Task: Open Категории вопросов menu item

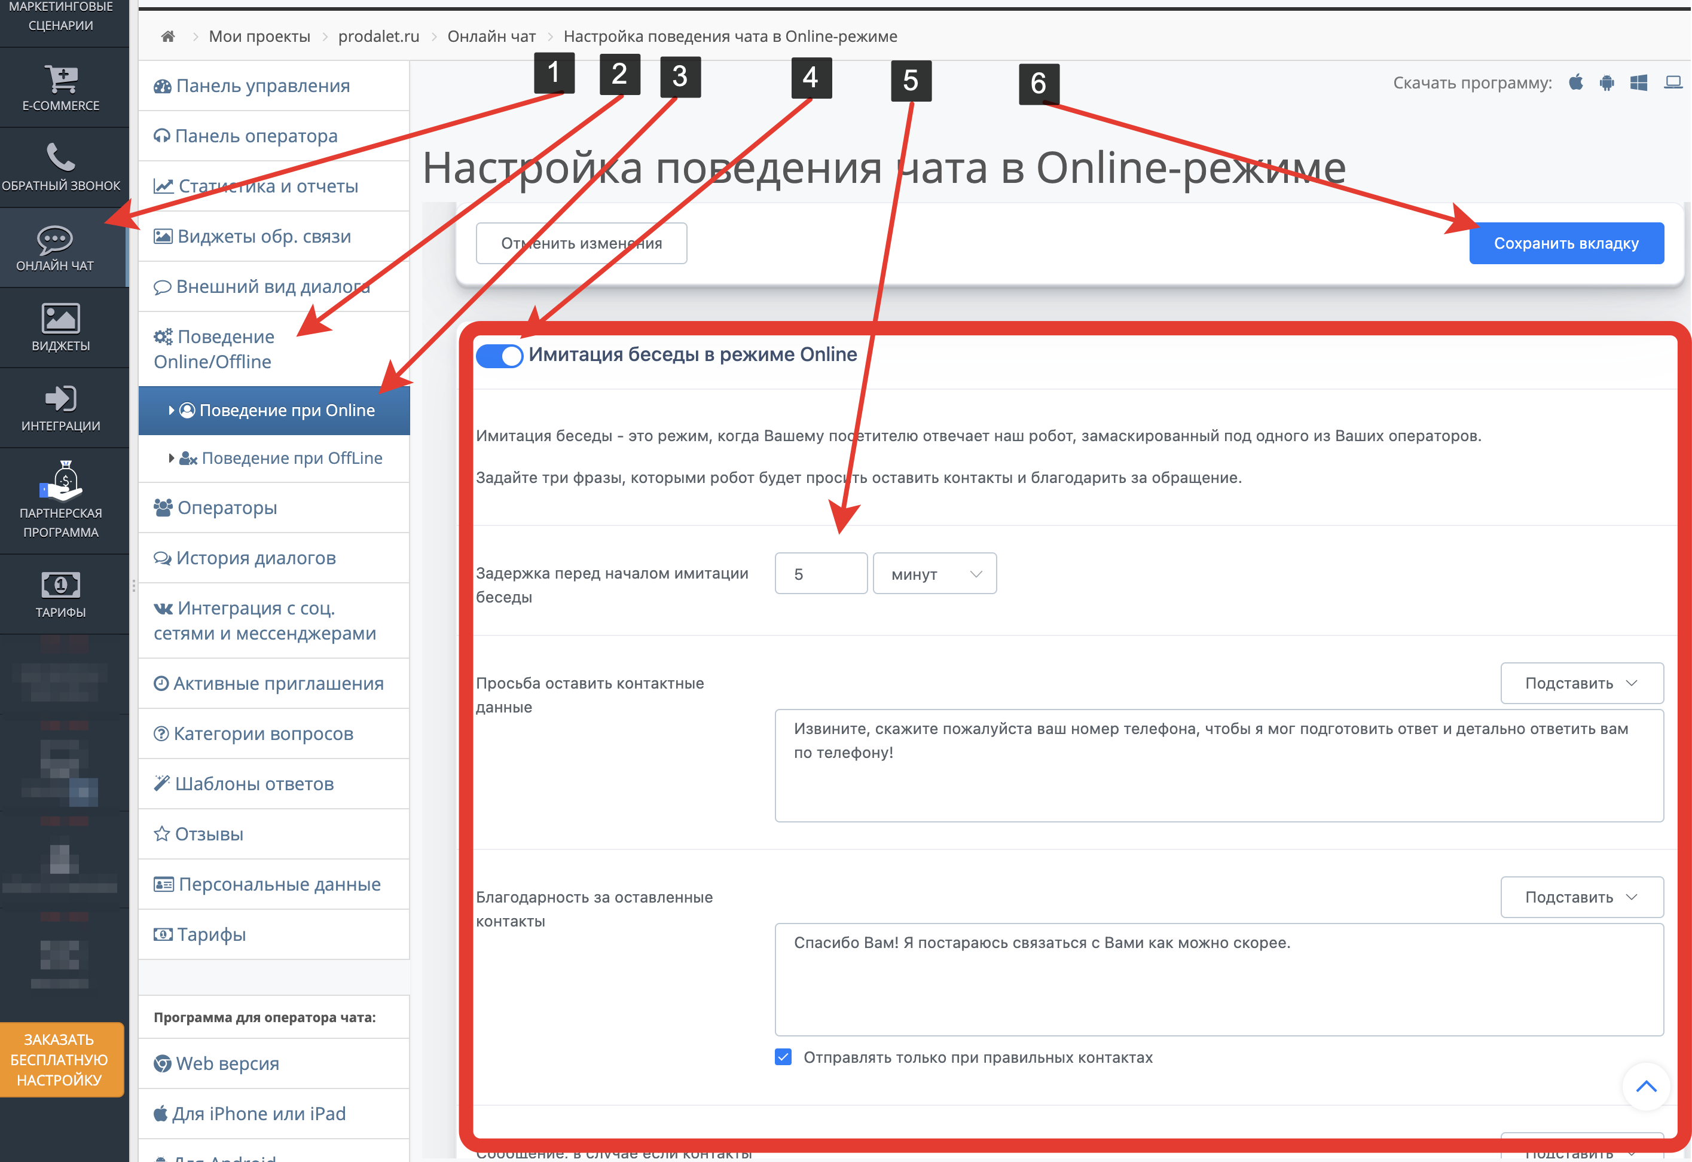Action: click(x=274, y=734)
